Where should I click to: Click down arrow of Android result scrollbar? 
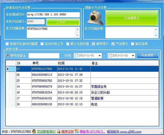point(78,35)
